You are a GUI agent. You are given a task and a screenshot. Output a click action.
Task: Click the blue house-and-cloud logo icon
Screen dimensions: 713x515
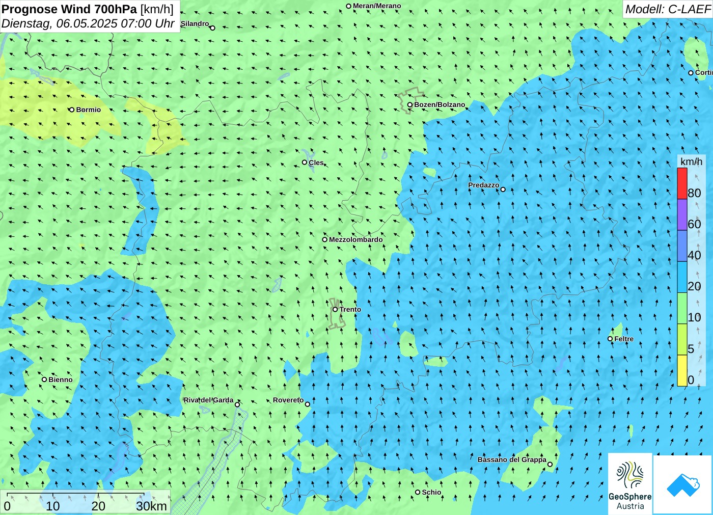pos(683,484)
